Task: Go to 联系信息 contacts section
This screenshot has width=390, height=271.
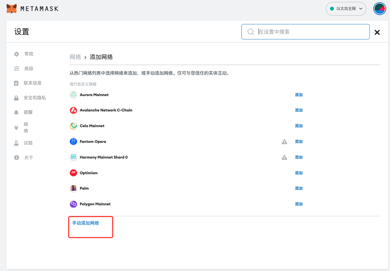Action: click(32, 83)
